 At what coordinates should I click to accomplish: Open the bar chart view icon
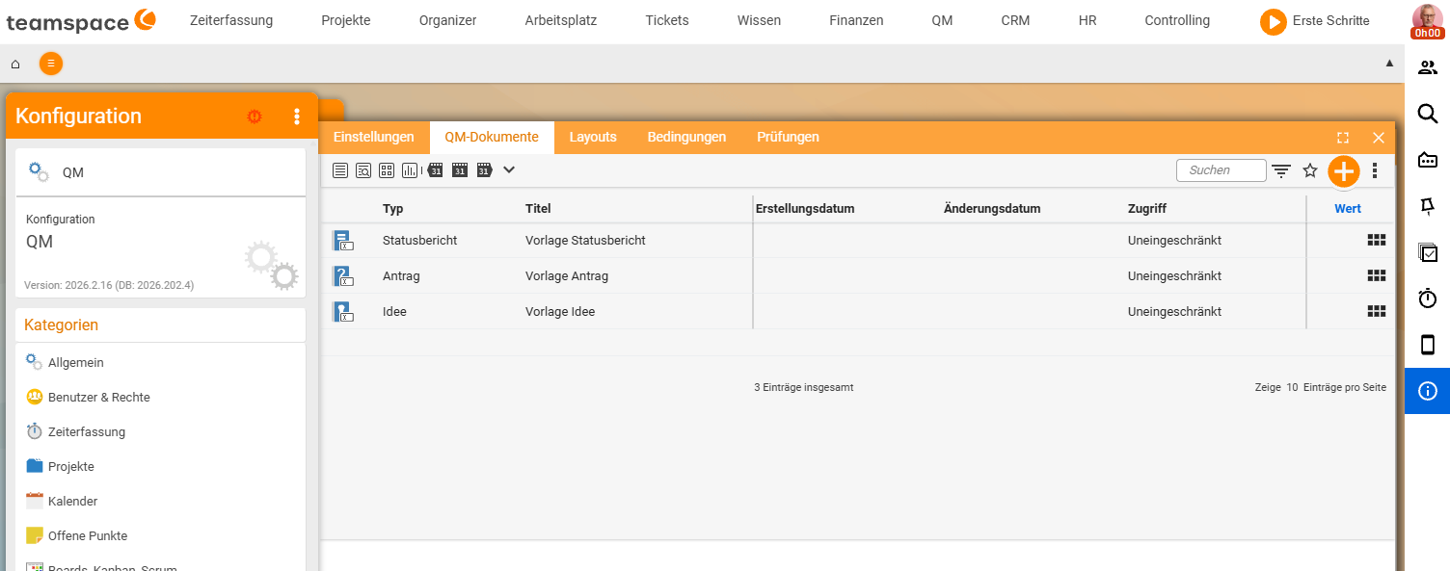(410, 170)
